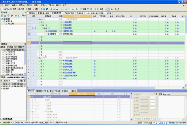This screenshot has width=187, height=125.
Task: Click the 定额选项 button
Action: coord(138,119)
